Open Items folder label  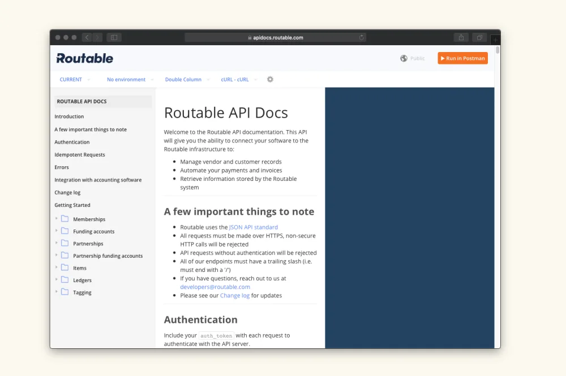pos(80,268)
